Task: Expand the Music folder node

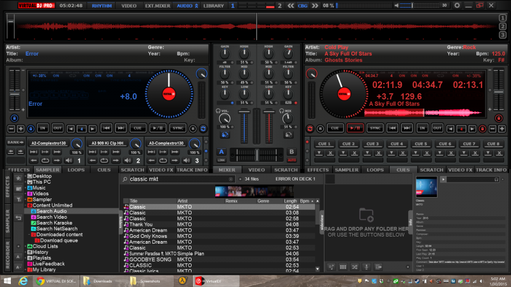Action: pyautogui.click(x=26, y=188)
